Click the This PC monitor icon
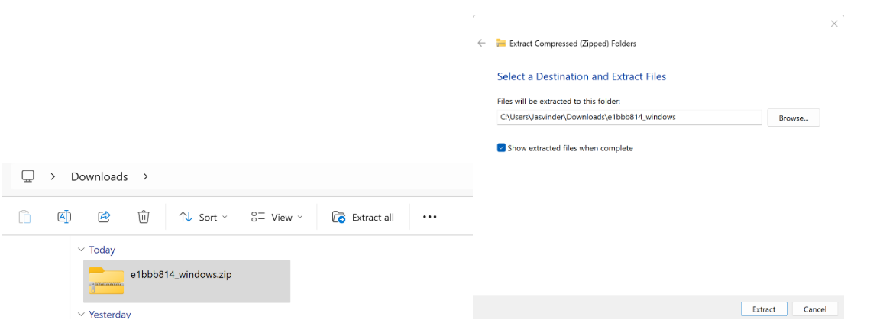Viewport: 883px width, 336px height. [28, 176]
